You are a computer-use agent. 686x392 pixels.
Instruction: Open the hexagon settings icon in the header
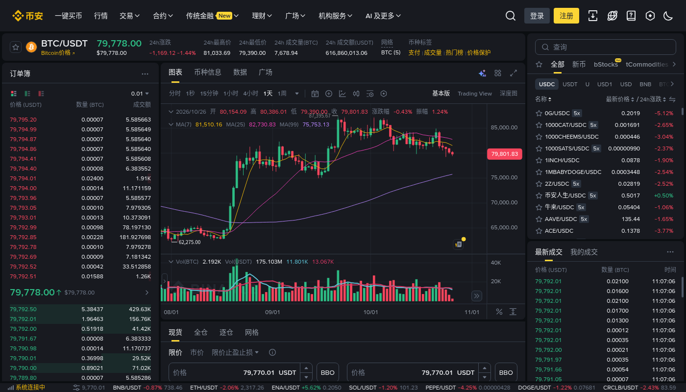click(x=650, y=16)
